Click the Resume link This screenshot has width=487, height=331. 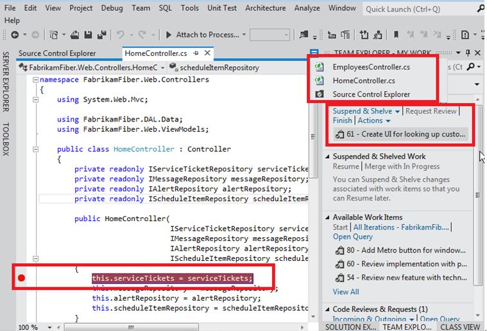tap(346, 166)
